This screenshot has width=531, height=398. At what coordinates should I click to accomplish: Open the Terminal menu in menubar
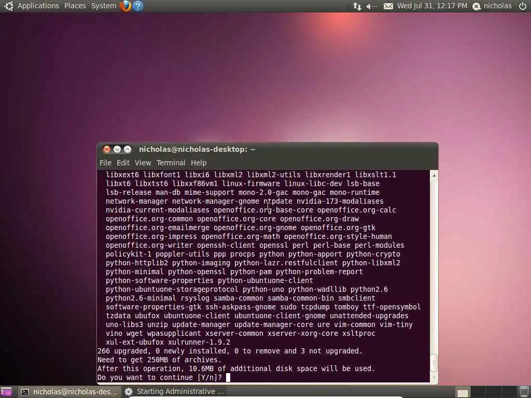171,163
